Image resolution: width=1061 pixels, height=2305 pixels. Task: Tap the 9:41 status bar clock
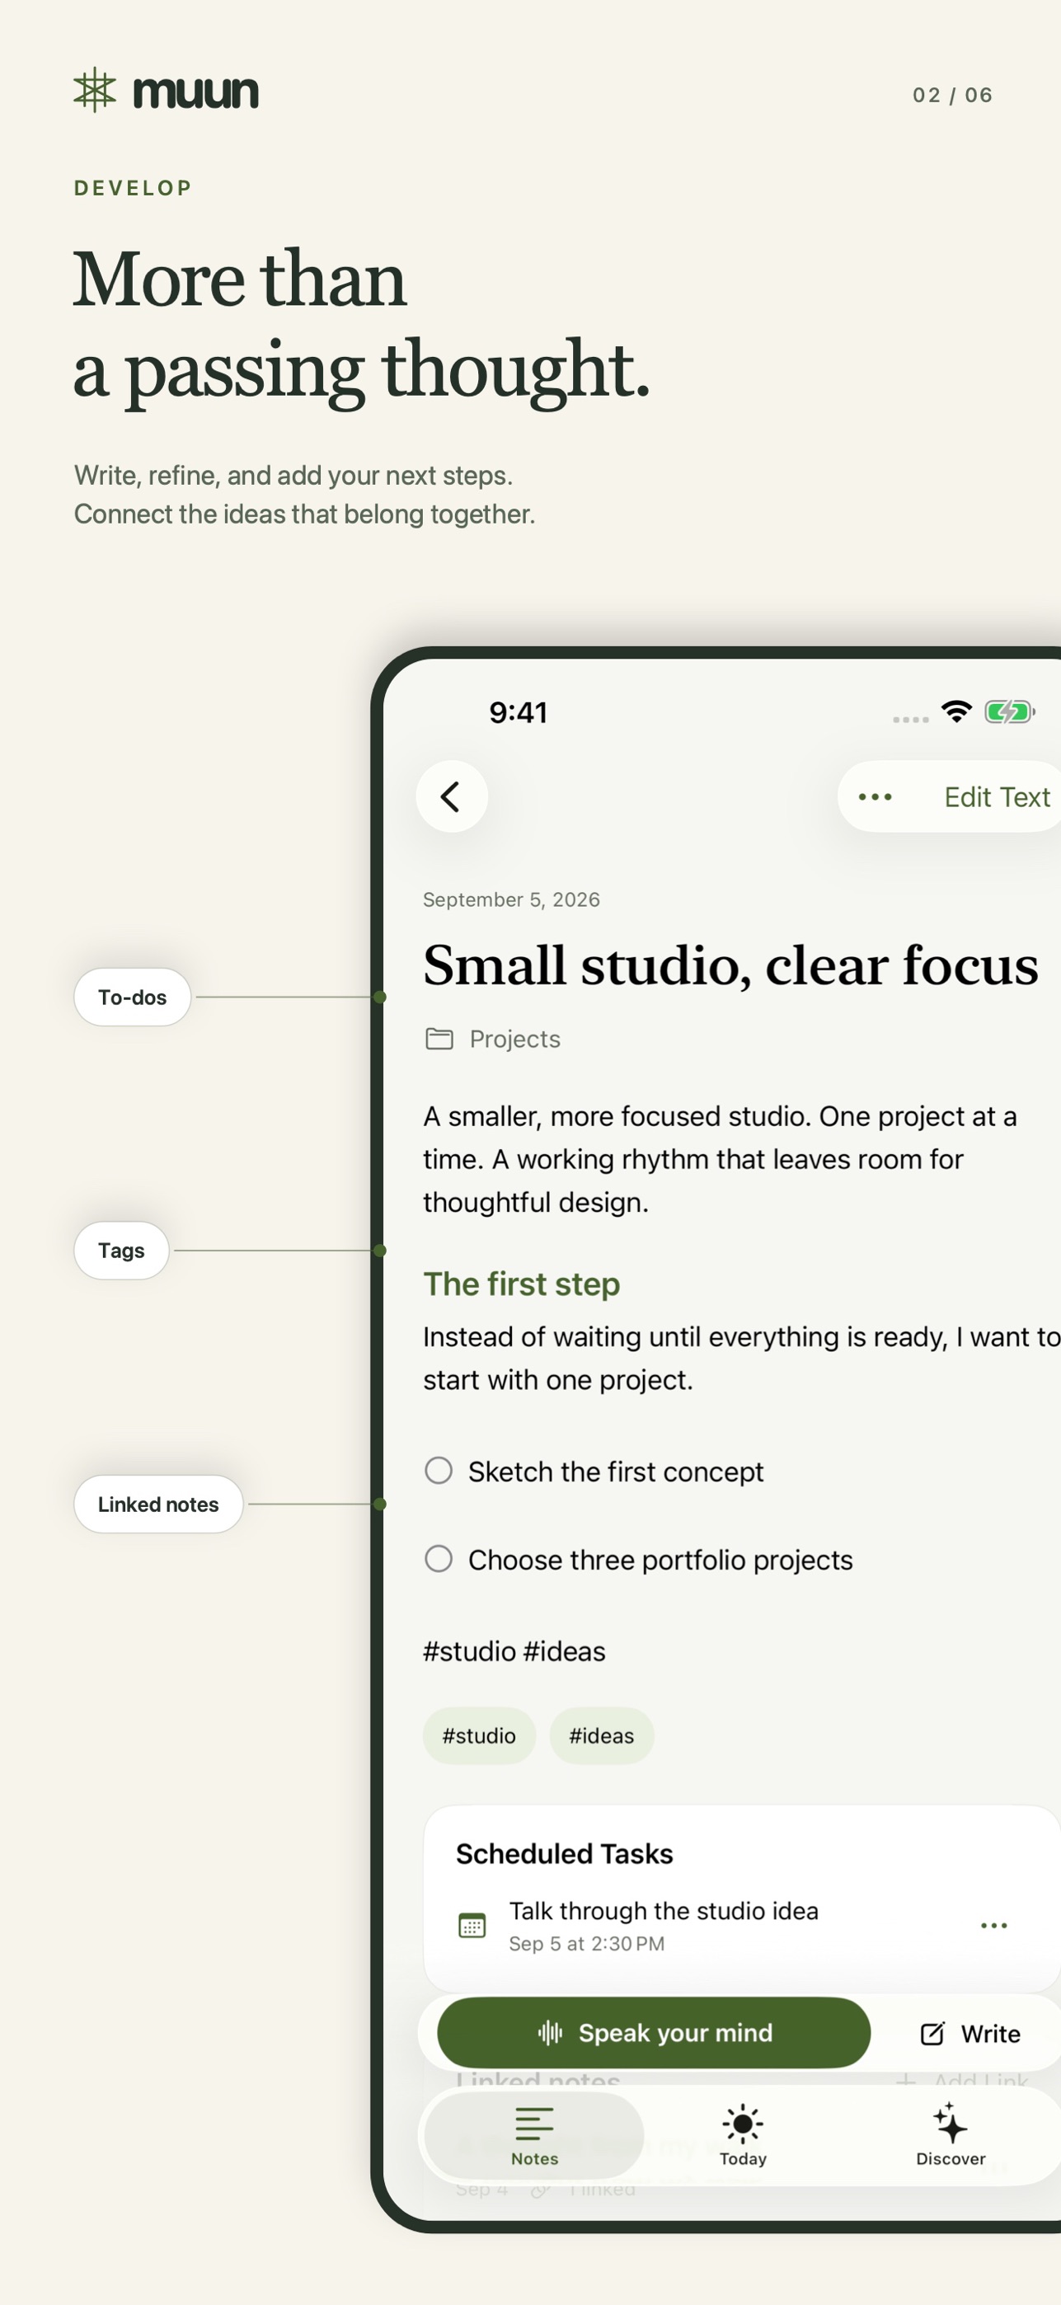518,712
